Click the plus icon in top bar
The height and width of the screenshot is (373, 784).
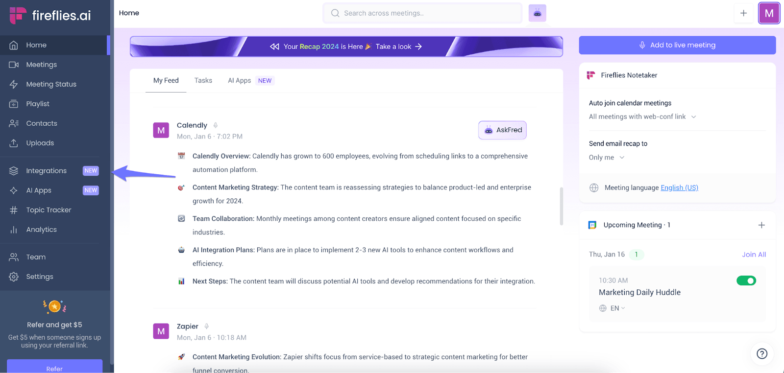tap(743, 13)
